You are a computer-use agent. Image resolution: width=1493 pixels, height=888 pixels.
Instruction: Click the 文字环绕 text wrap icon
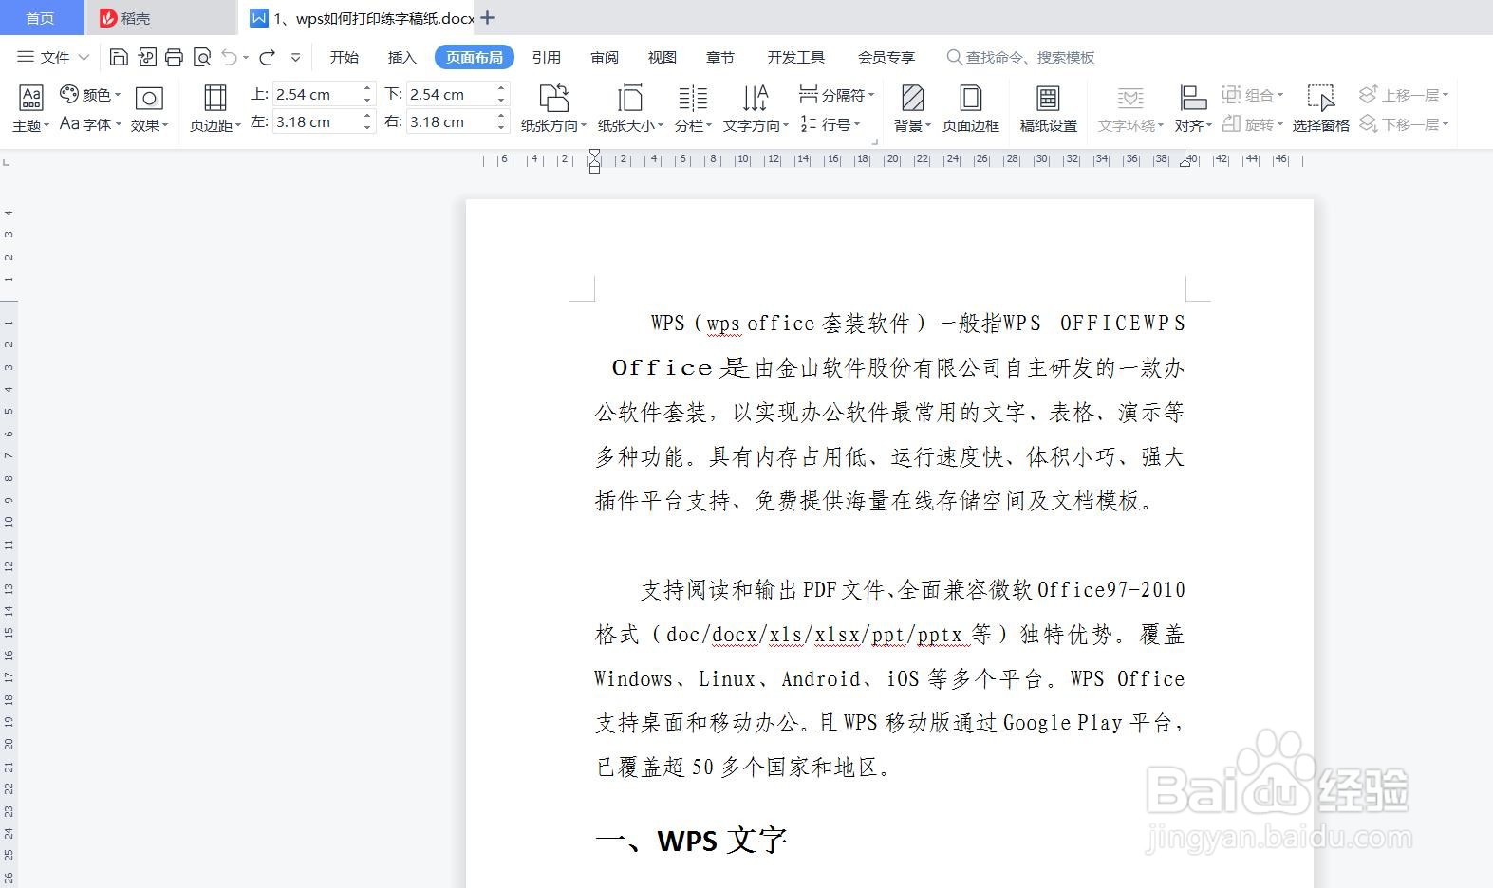(1129, 98)
